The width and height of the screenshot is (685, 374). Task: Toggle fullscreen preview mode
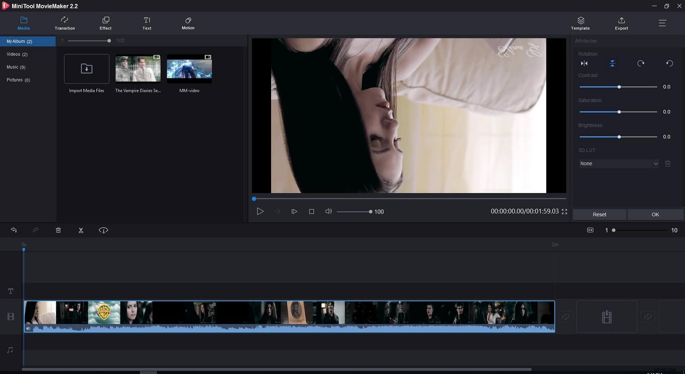point(565,212)
